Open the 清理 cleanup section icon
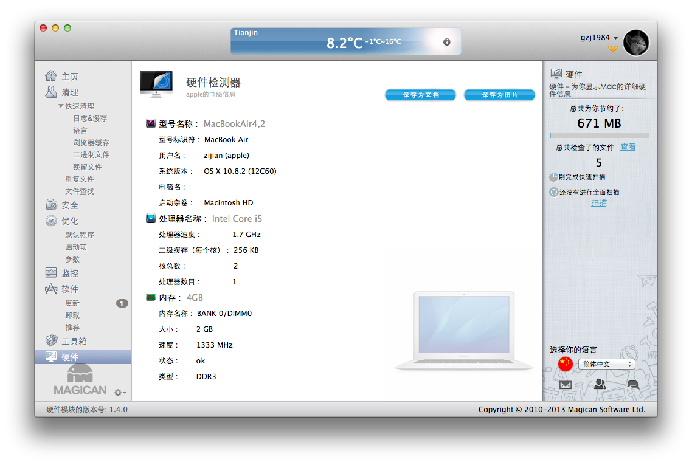Screen dimensions: 692x465 tap(51, 92)
